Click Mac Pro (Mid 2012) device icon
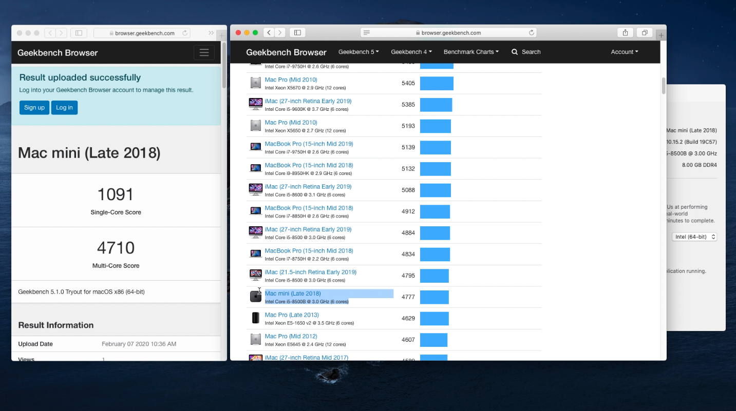Viewport: 736px width, 411px height. pos(255,339)
